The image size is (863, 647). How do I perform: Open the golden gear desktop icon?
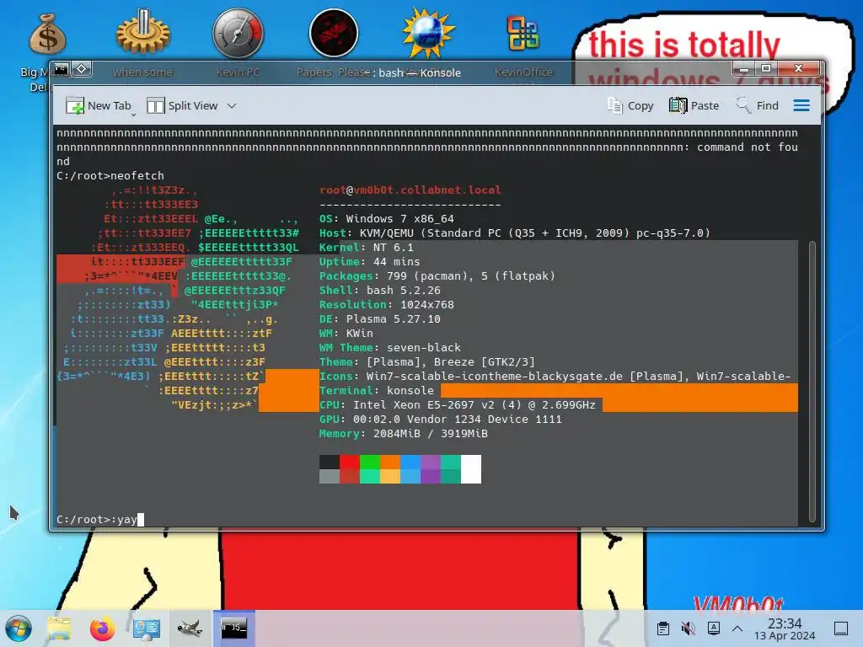tap(143, 33)
